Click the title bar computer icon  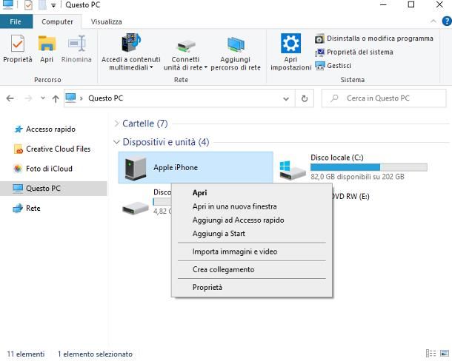pos(8,4)
